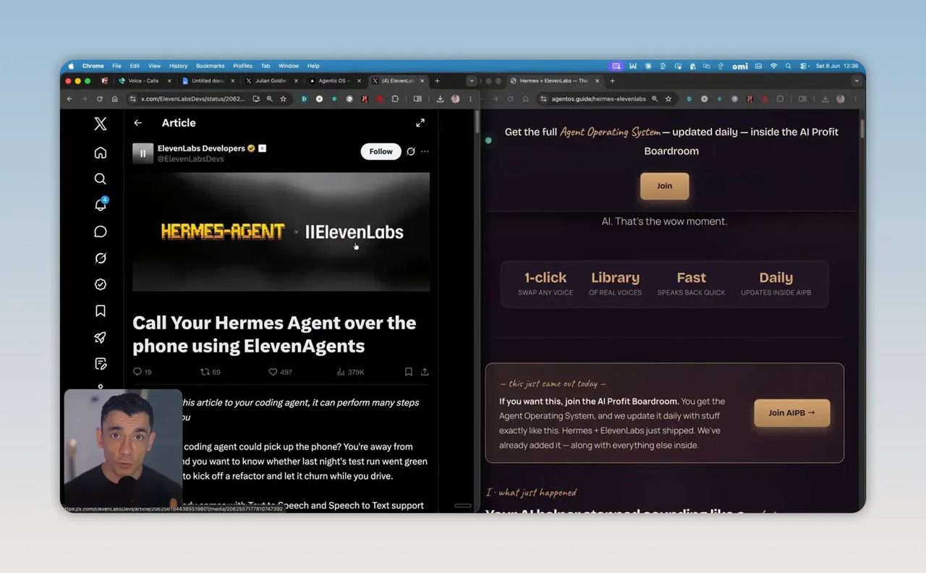Open the Profiles menu

click(x=242, y=66)
